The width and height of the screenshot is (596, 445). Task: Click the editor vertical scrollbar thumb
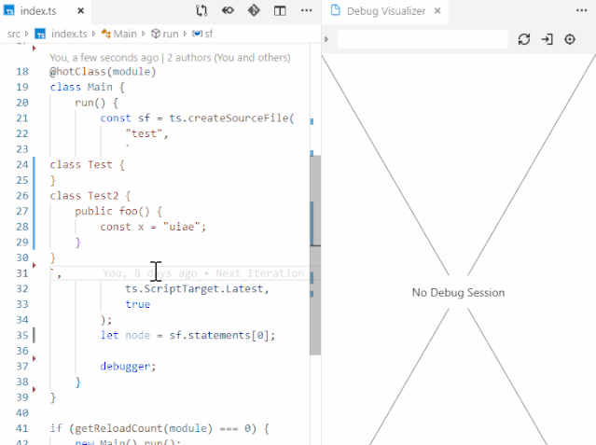[315, 255]
